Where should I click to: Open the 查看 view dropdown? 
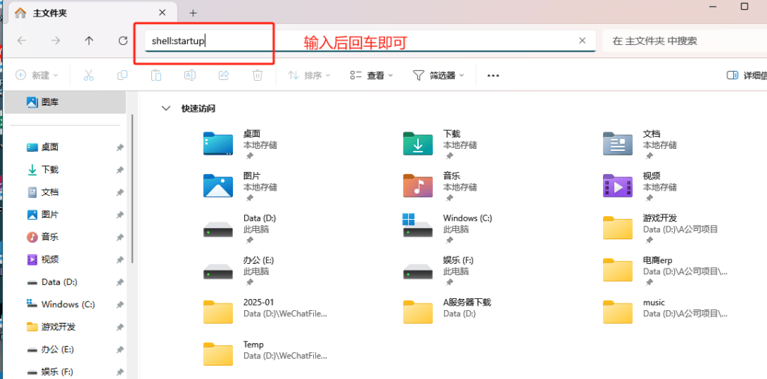tap(372, 76)
